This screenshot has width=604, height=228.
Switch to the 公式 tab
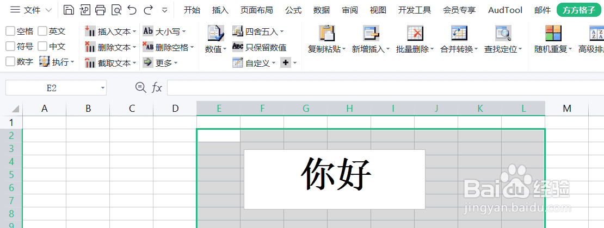[x=293, y=10]
